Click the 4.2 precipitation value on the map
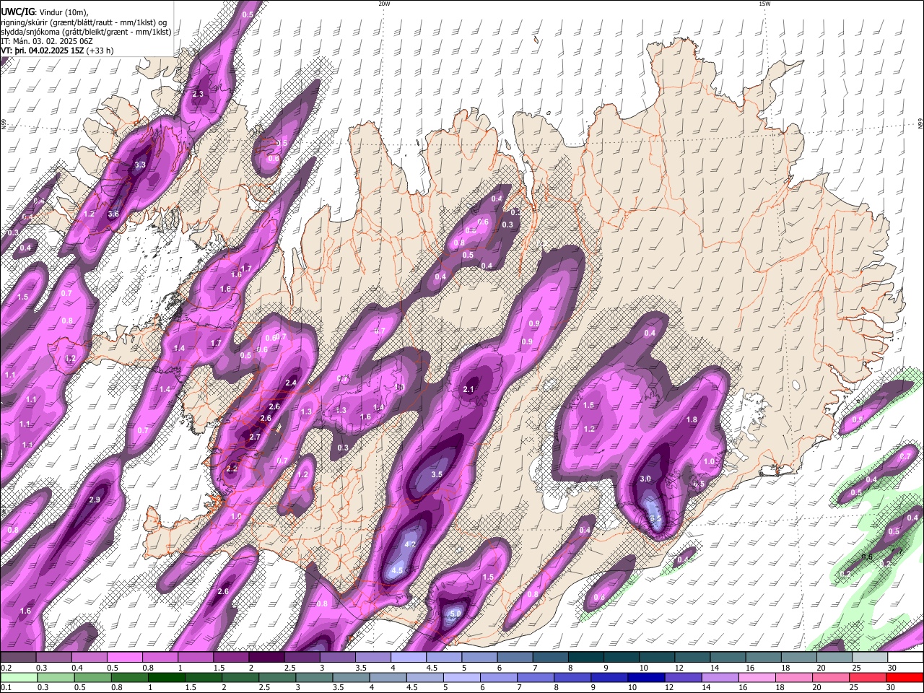924x693 pixels. click(x=411, y=544)
